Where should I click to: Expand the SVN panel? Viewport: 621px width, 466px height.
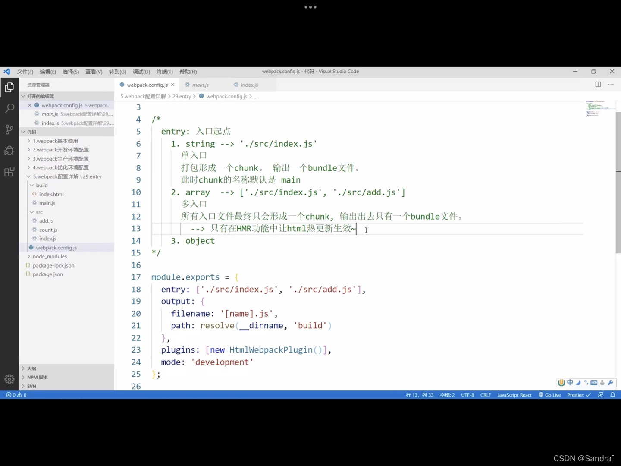tap(67, 386)
